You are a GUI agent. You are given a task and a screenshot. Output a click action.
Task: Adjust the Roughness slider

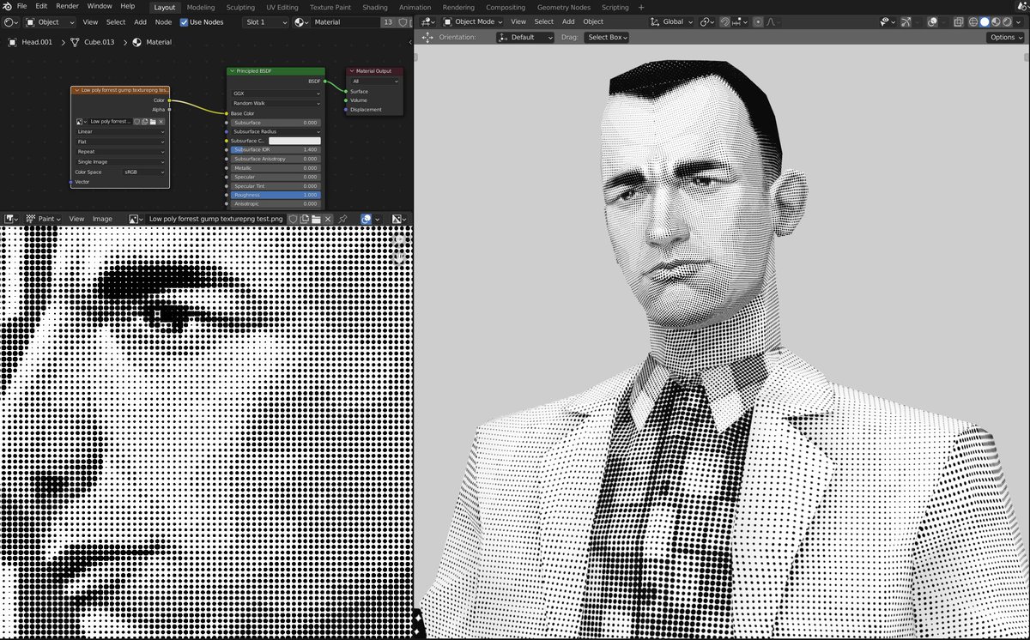276,195
